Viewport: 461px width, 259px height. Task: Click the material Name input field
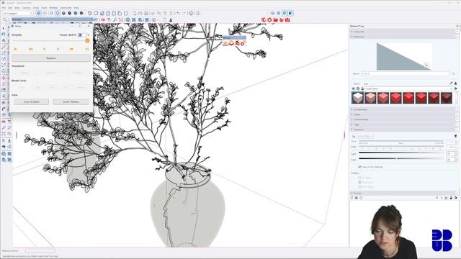[x=405, y=73]
